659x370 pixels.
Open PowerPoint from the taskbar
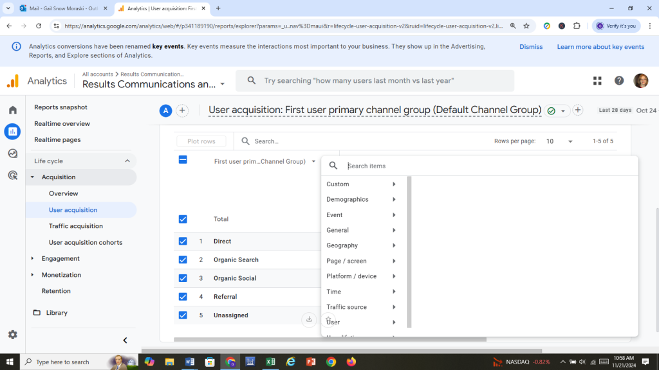point(311,362)
